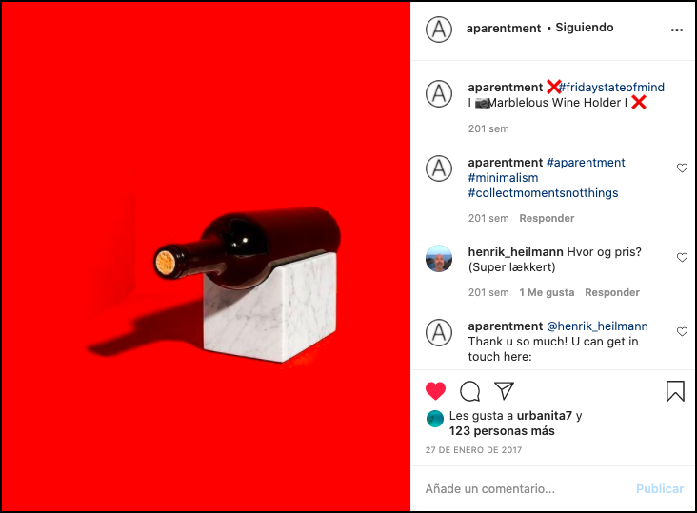
Task: Click the Añade un comentario field
Action: pos(527,488)
